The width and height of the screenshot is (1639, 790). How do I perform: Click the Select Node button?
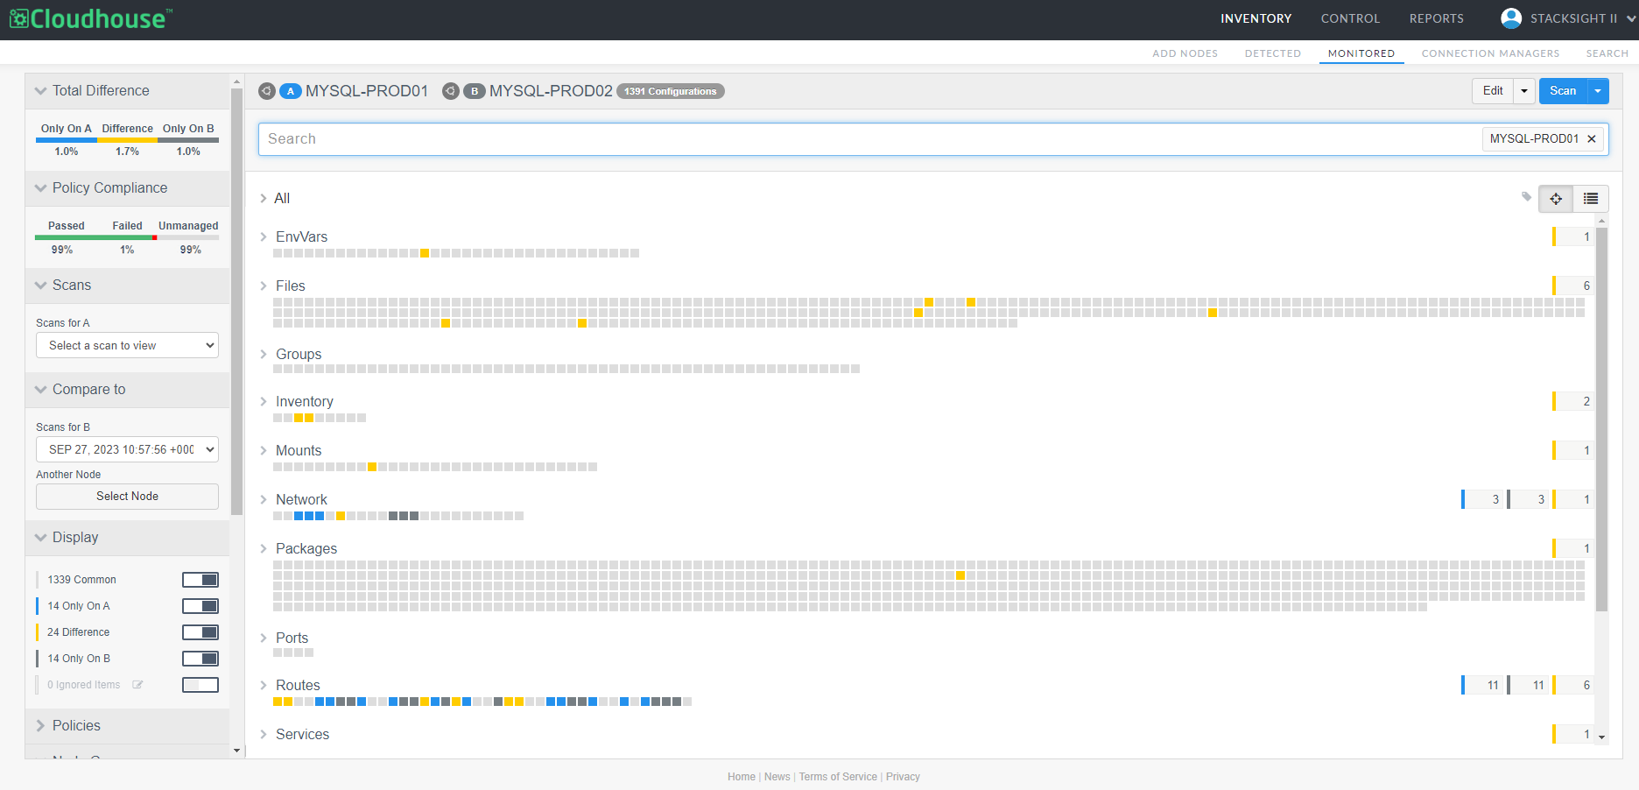tap(127, 497)
